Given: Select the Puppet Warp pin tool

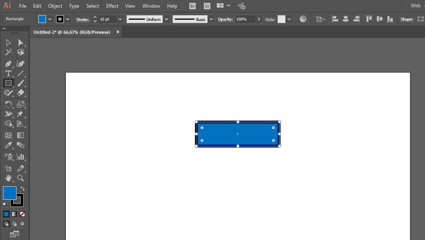Looking at the screenshot, I should pos(20,114).
